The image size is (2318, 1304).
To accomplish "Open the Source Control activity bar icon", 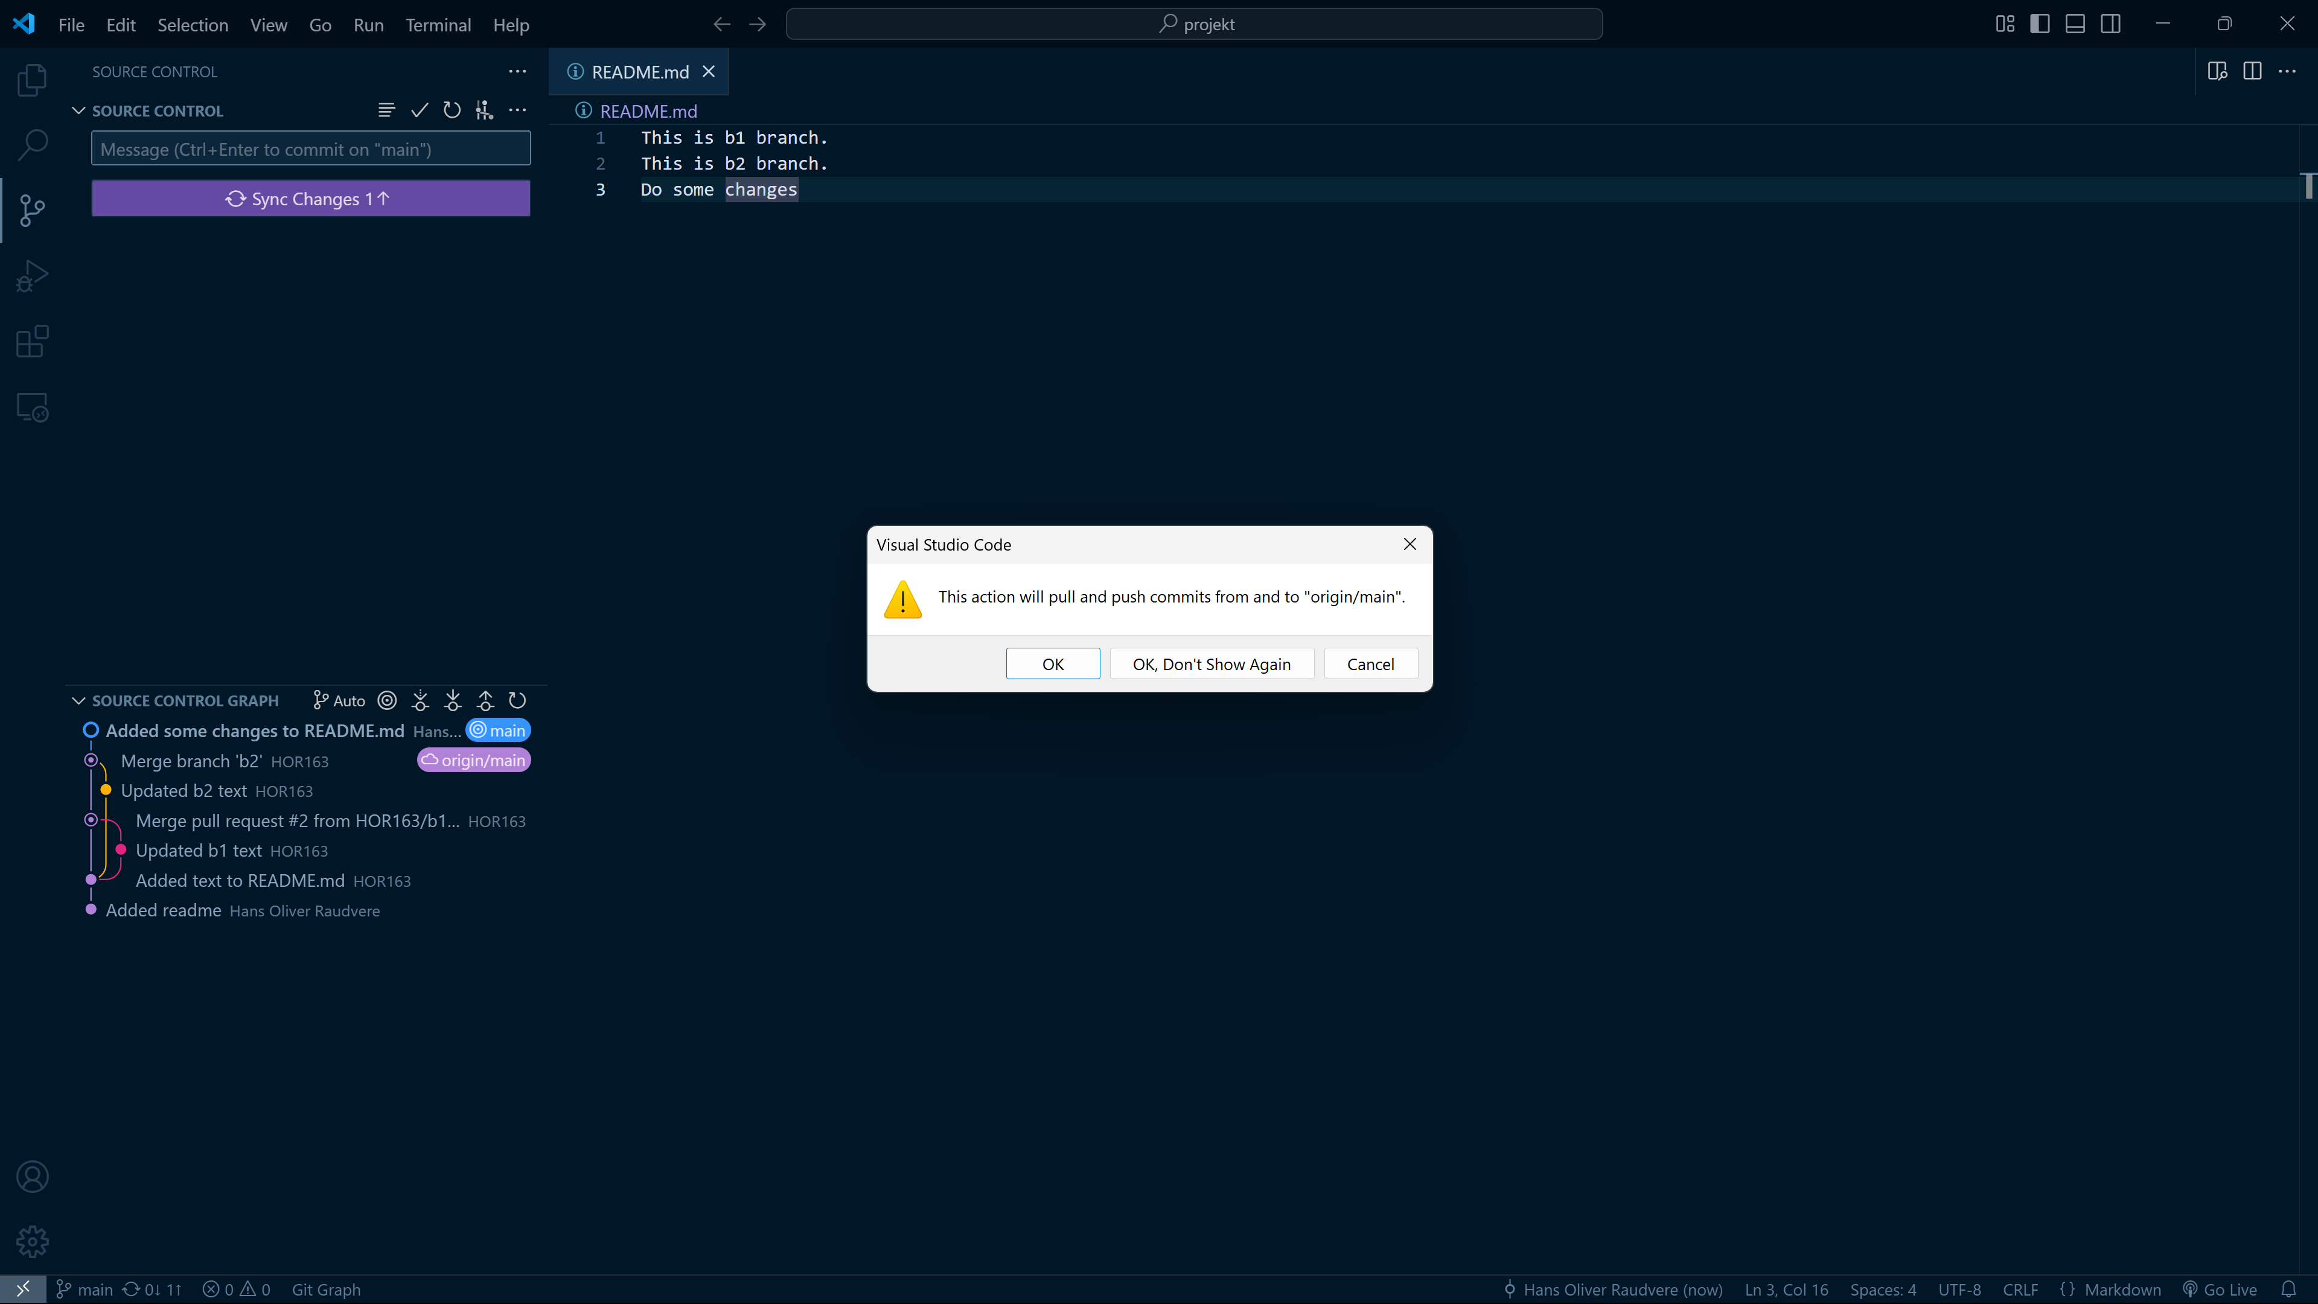I will tap(33, 211).
